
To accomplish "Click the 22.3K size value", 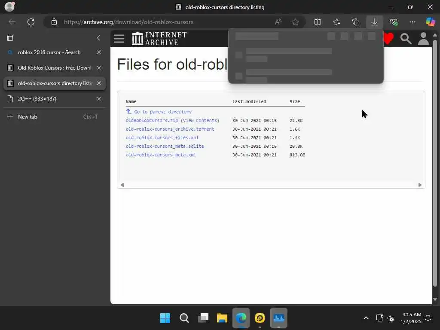I will click(296, 120).
